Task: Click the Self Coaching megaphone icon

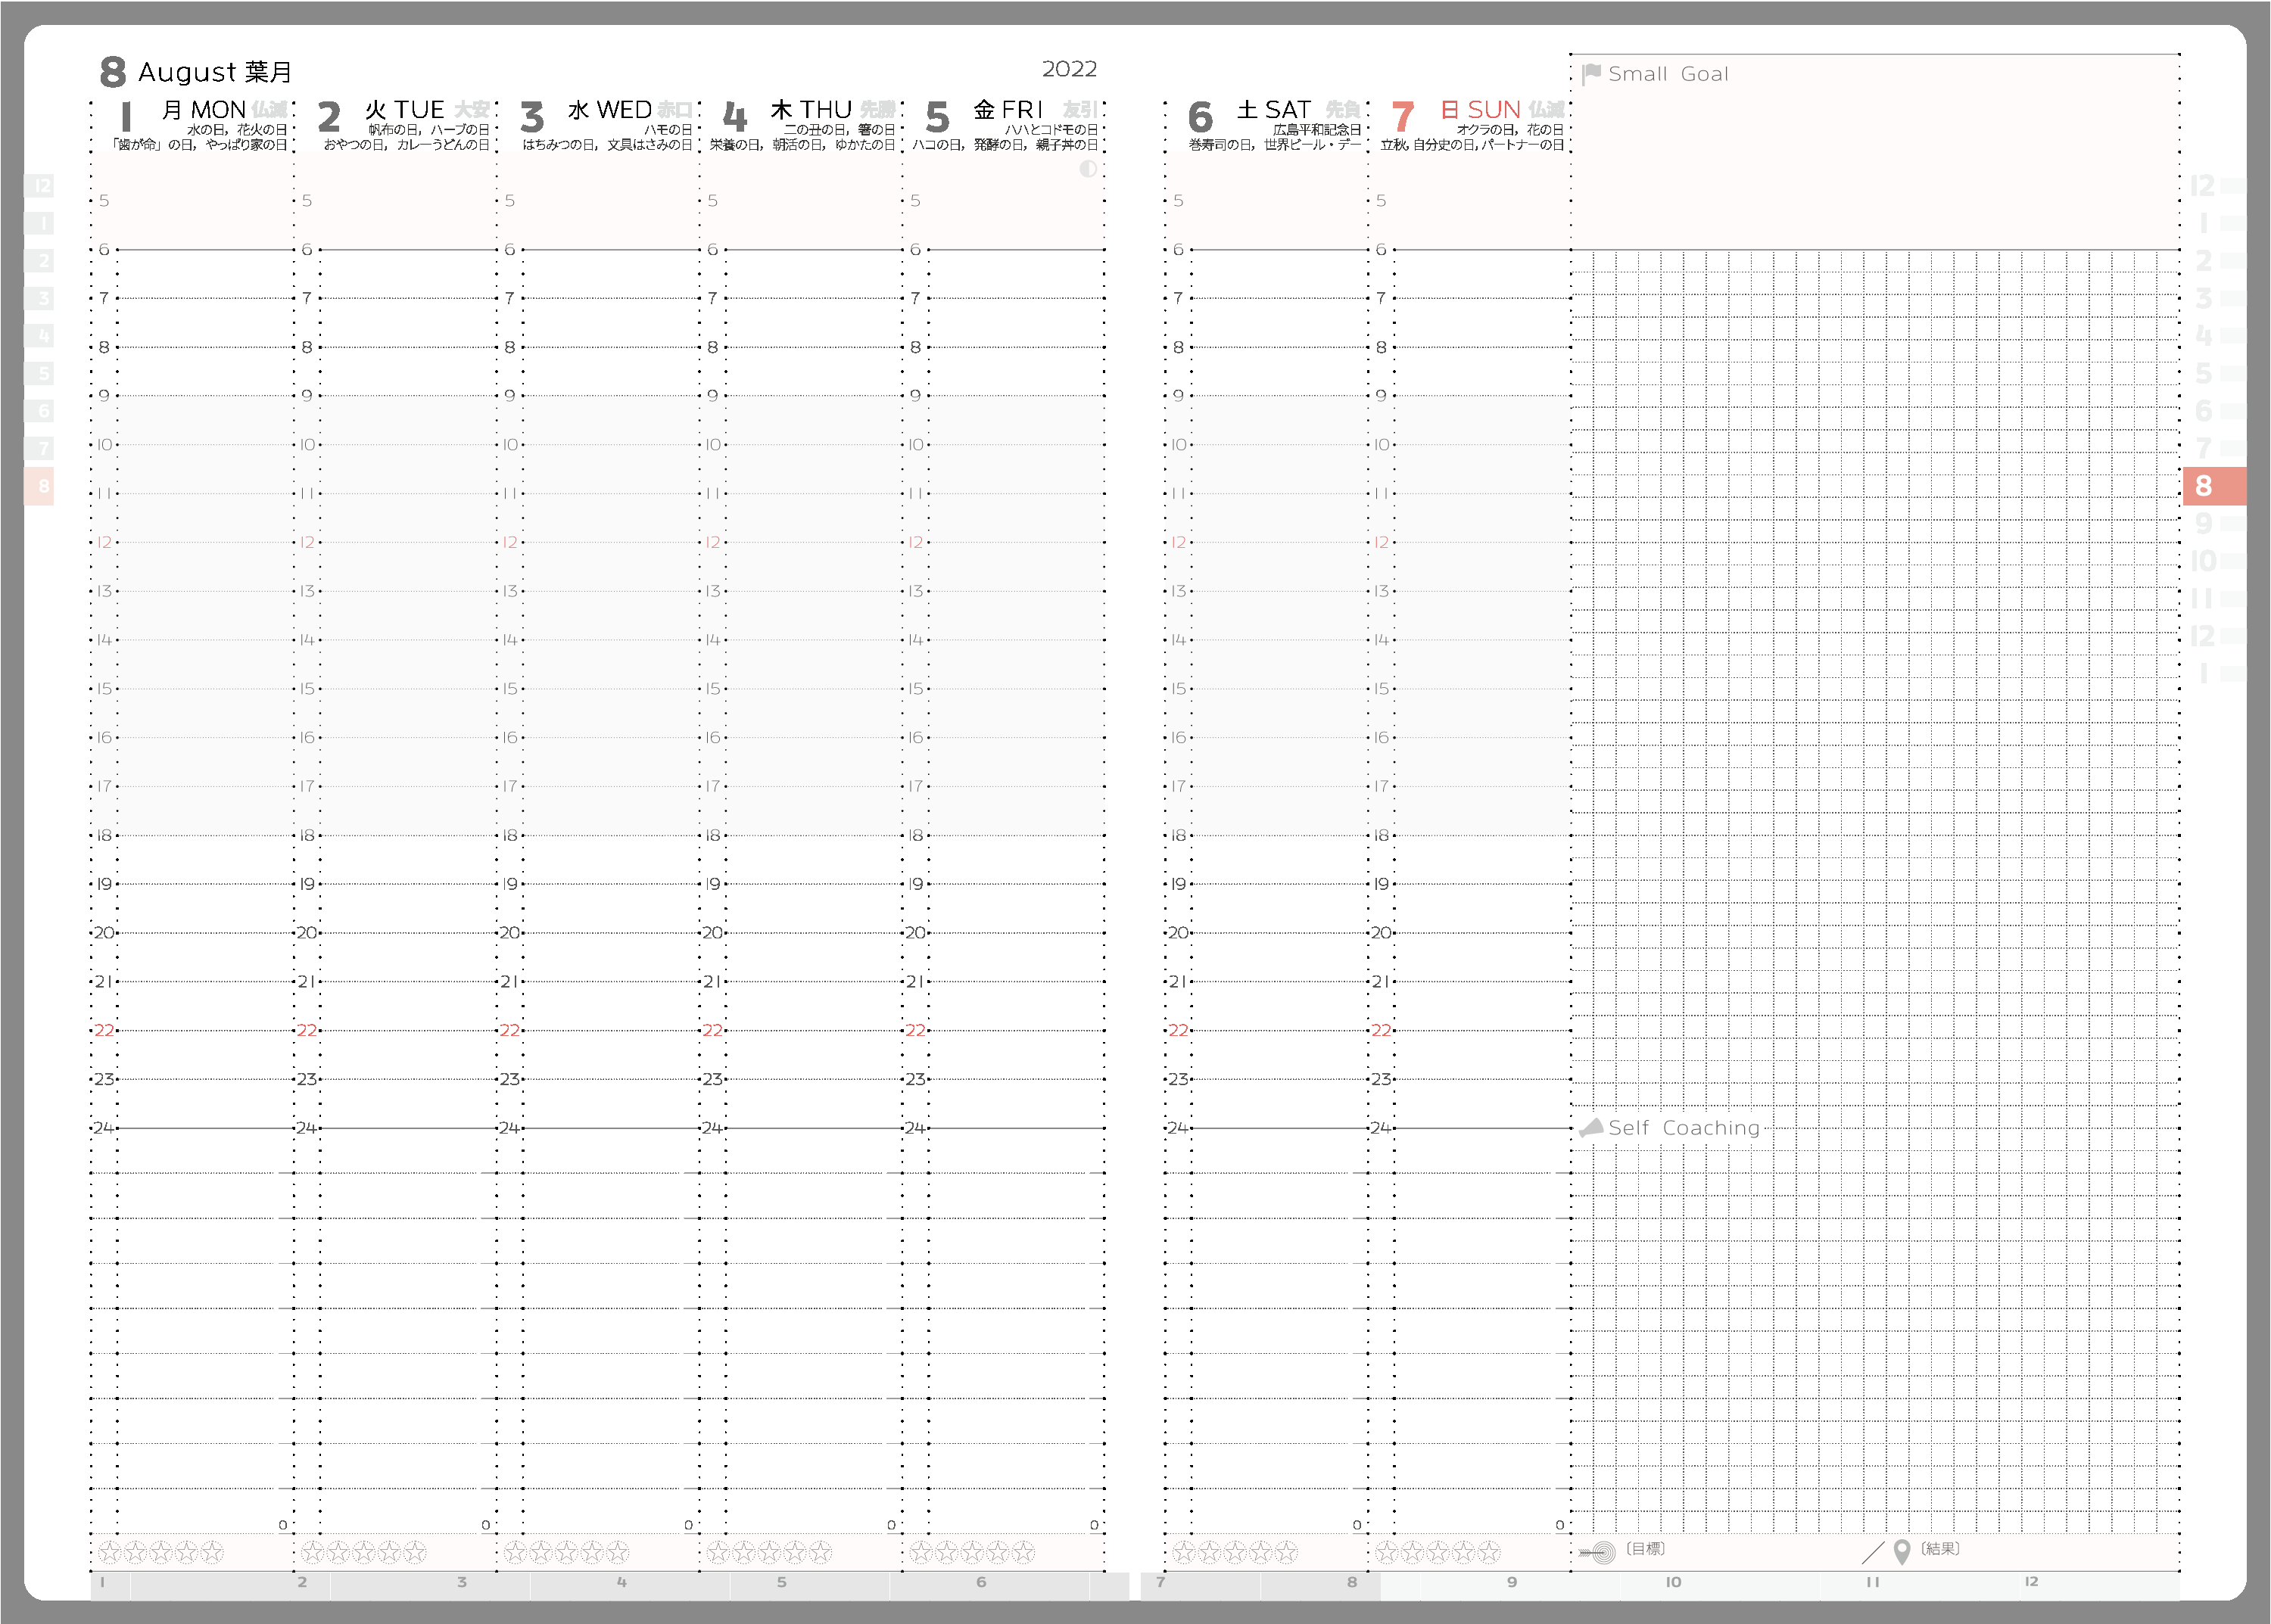Action: [1590, 1127]
